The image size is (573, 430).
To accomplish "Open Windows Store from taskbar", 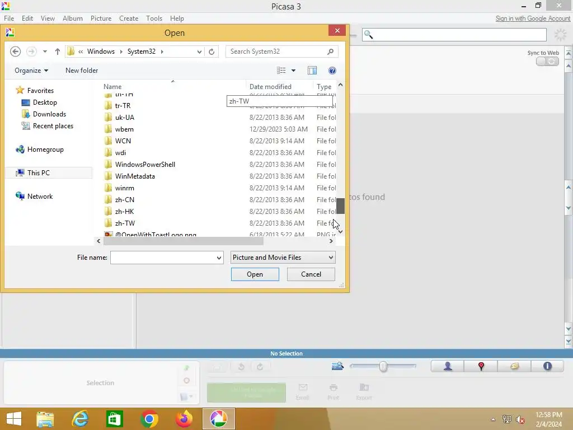I will coord(114,419).
